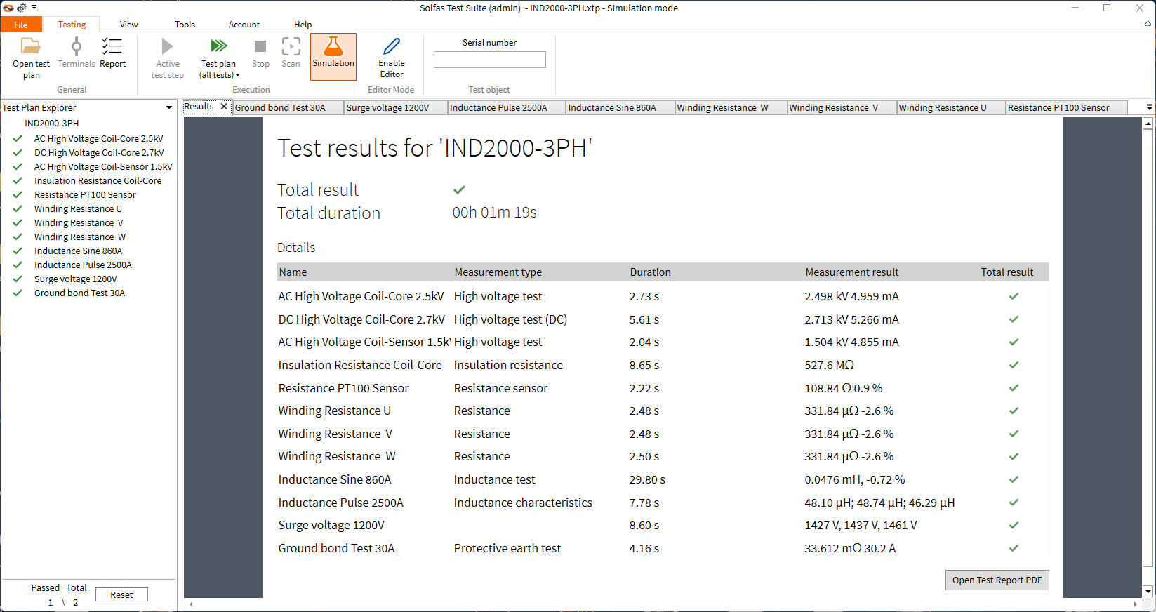Run Test plan (all tests)
Screen dimensions: 1156x612
[219, 53]
